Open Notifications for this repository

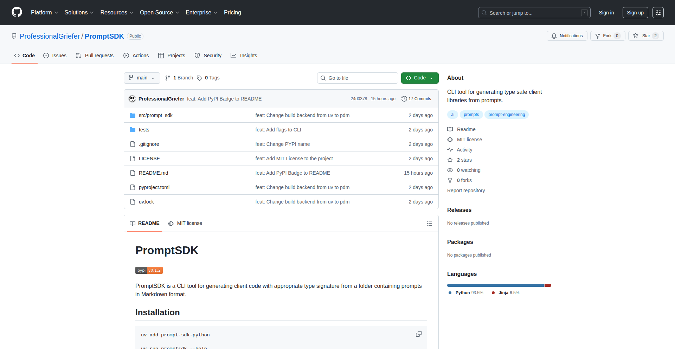coord(567,36)
